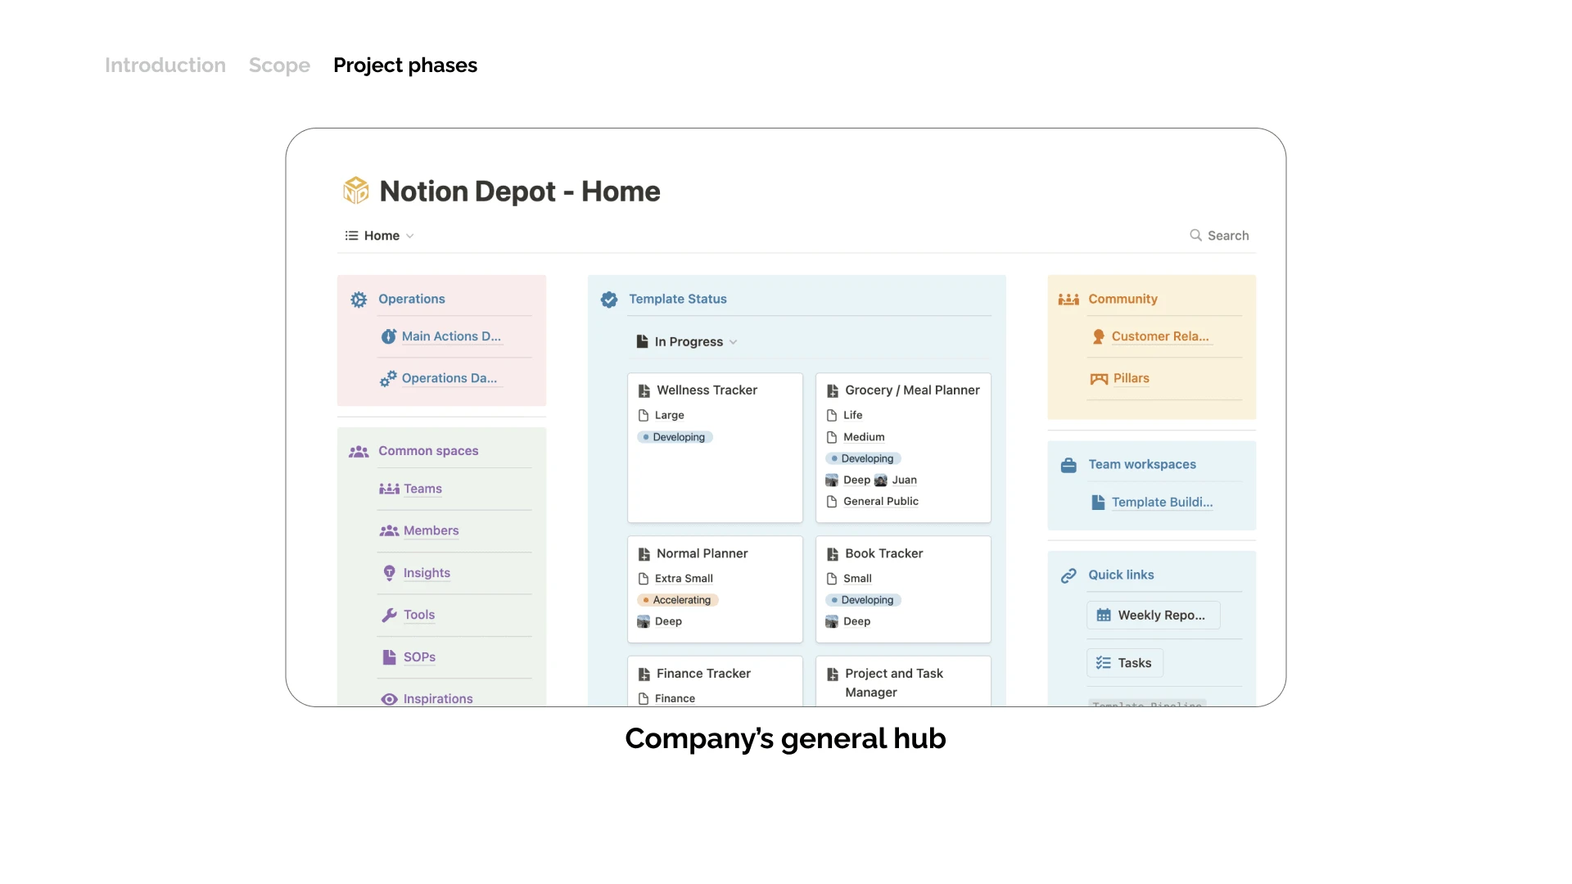Viewport: 1572px width, 884px height.
Task: Click the Juan avatar in Grocery card
Action: click(x=881, y=480)
